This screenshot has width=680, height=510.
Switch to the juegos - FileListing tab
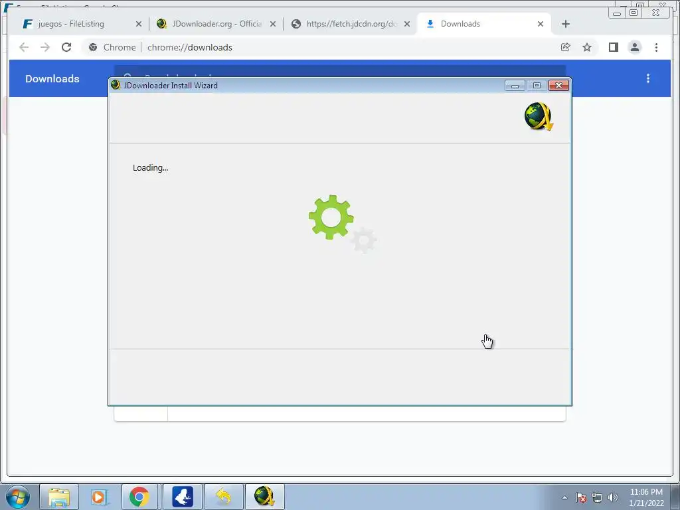coord(82,24)
